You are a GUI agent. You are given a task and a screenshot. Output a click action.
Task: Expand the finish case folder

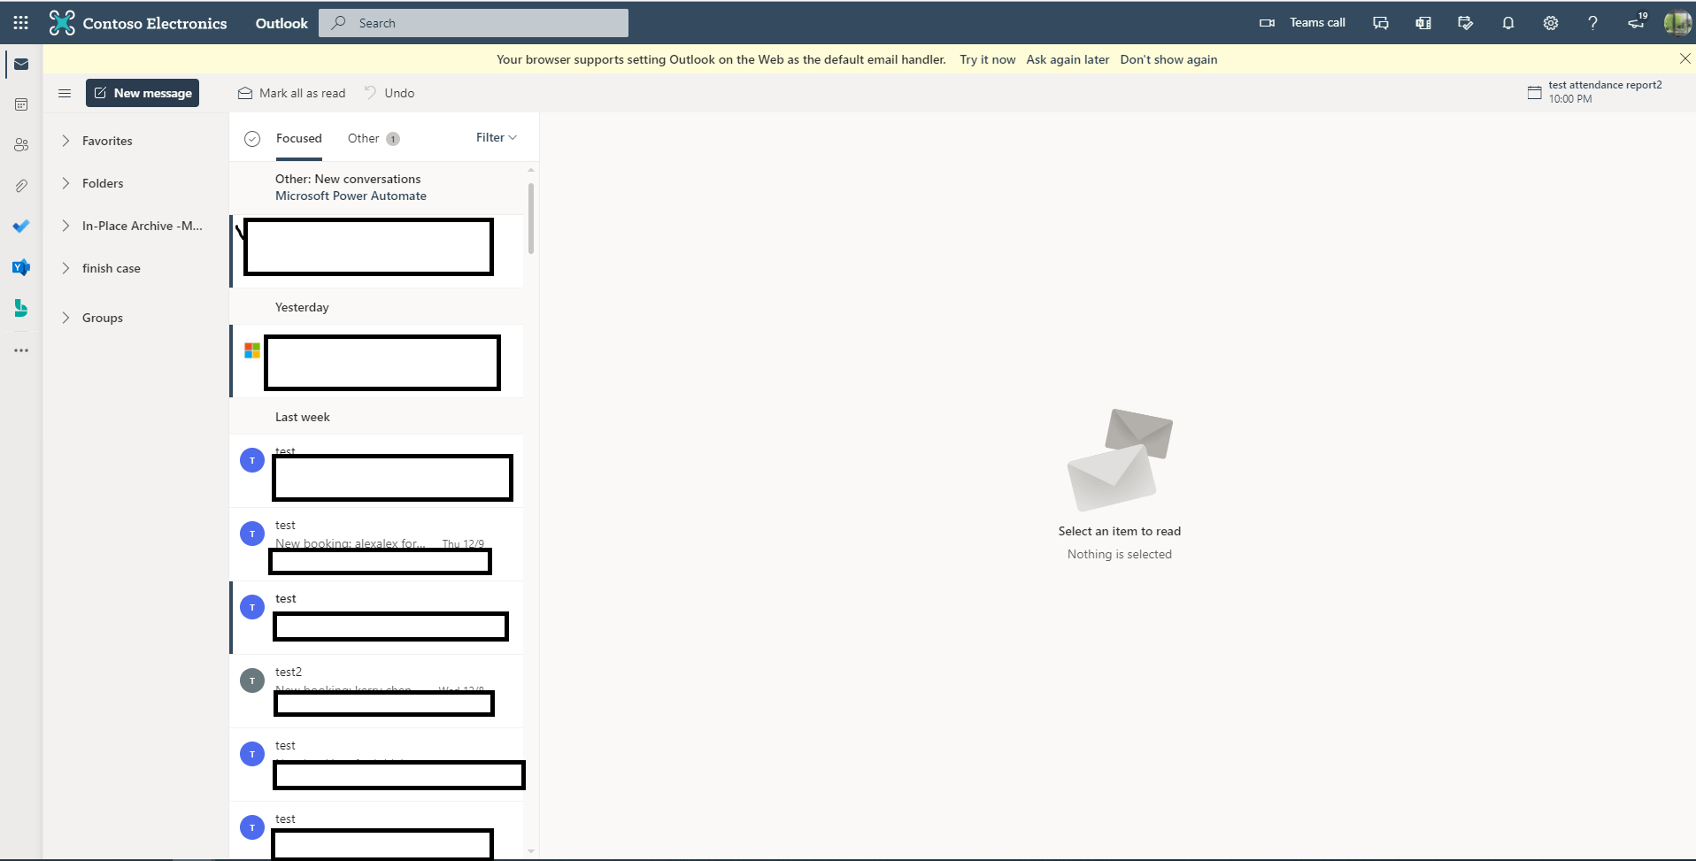tap(66, 268)
